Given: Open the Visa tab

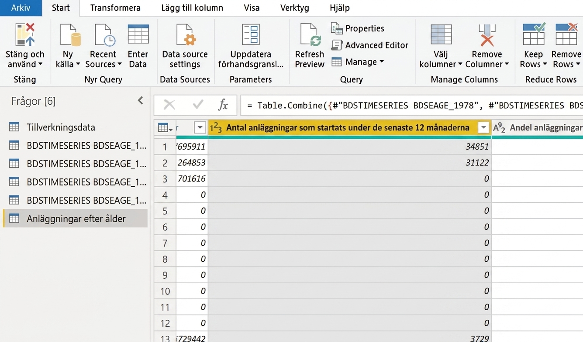Looking at the screenshot, I should pos(252,8).
